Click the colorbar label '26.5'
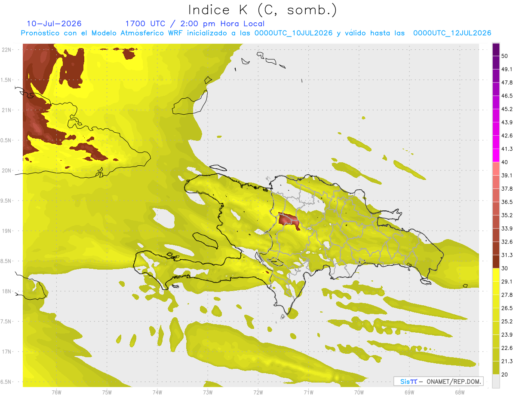The width and height of the screenshot is (516, 398). pyautogui.click(x=507, y=308)
